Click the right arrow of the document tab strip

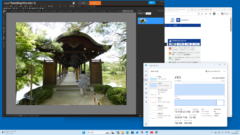[x=135, y=11]
